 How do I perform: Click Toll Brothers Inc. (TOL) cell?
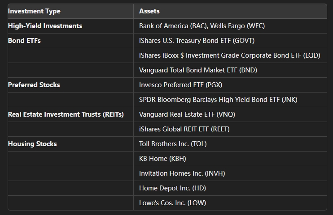(x=173, y=144)
